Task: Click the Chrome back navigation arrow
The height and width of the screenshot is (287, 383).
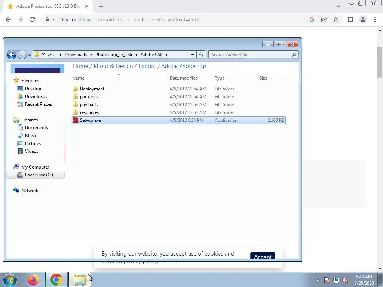Action: [8, 19]
